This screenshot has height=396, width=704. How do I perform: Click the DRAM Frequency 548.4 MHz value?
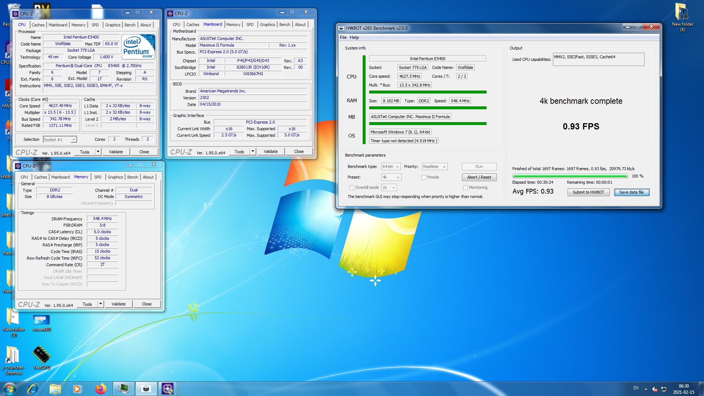102,219
